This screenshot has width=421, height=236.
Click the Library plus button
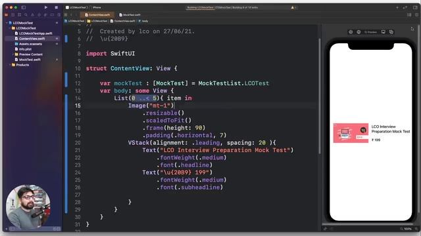pos(397,7)
